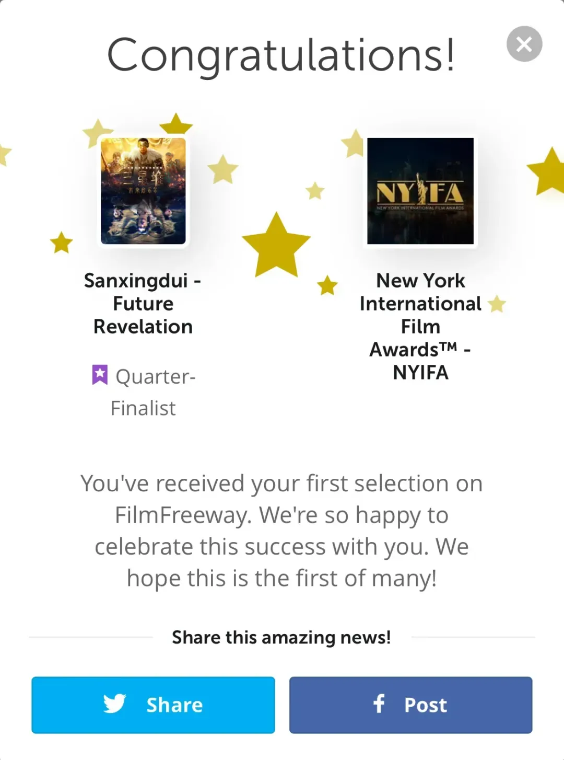Click the small star left of film poster
The height and width of the screenshot is (760, 564).
click(x=62, y=243)
